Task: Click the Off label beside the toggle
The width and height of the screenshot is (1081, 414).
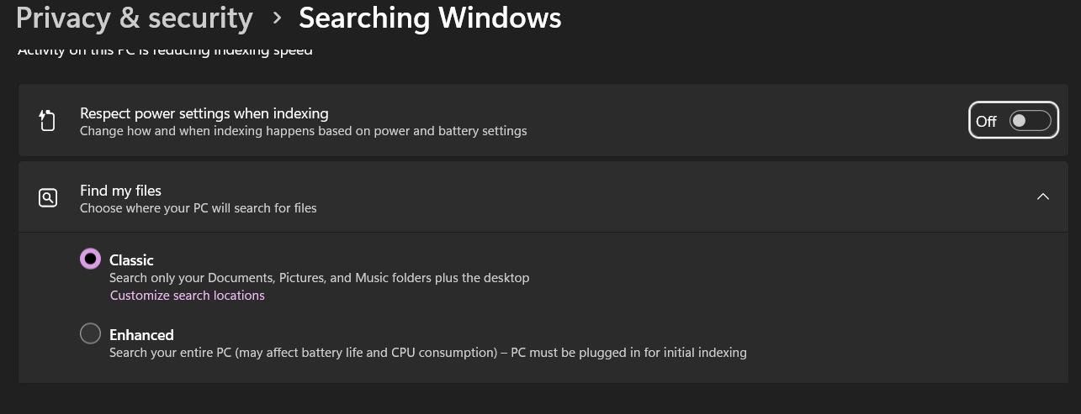Action: pos(986,122)
